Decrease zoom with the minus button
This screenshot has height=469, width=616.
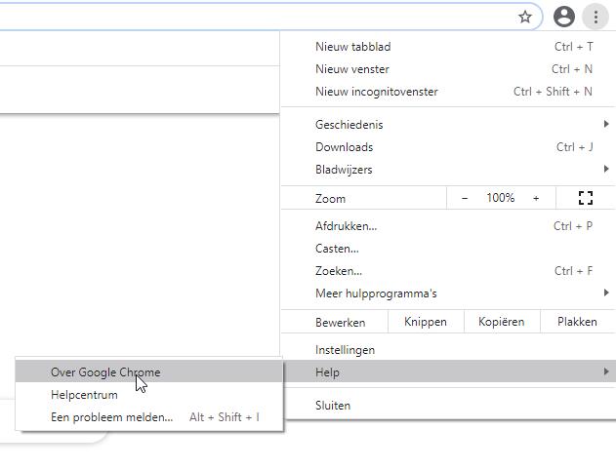[x=465, y=198]
